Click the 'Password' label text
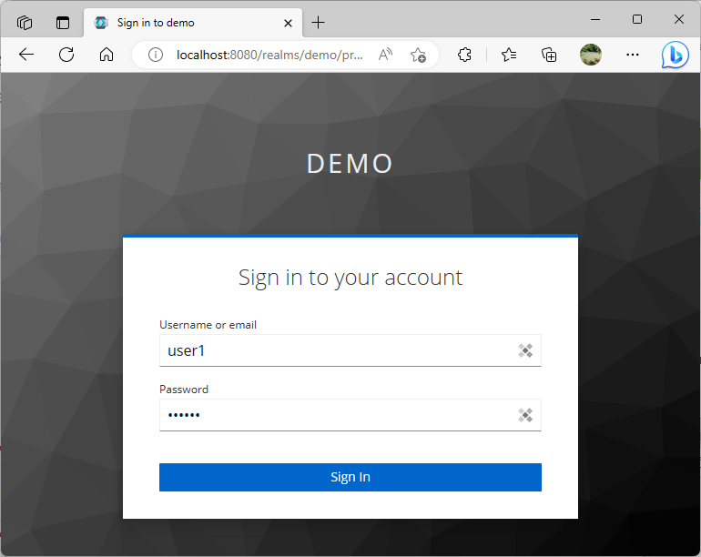 [184, 390]
